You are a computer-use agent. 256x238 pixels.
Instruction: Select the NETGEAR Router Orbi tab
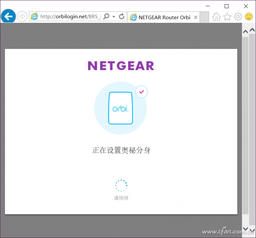coord(163,17)
